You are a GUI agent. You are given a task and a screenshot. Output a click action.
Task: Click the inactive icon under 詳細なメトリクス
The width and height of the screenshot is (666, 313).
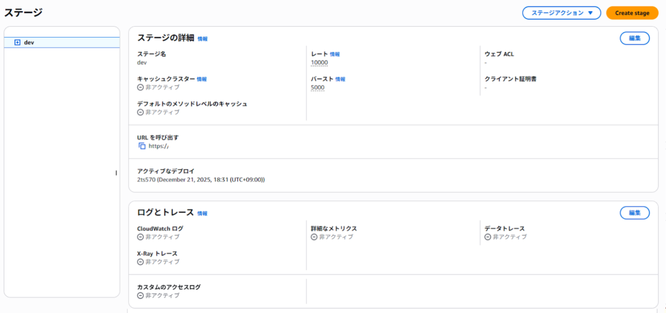point(314,237)
